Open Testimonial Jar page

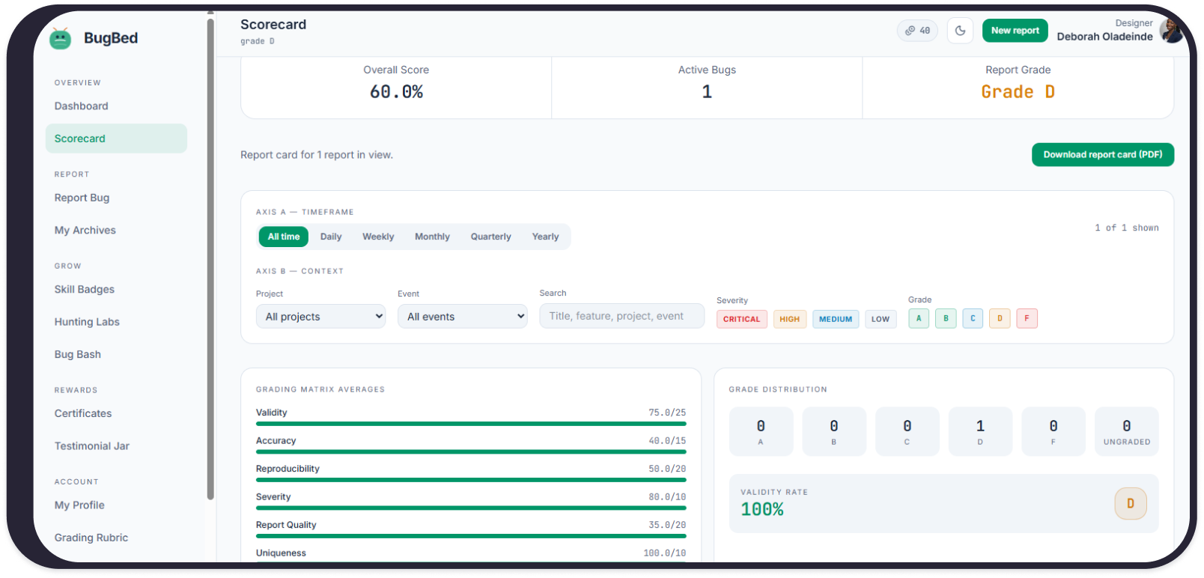pyautogui.click(x=91, y=446)
